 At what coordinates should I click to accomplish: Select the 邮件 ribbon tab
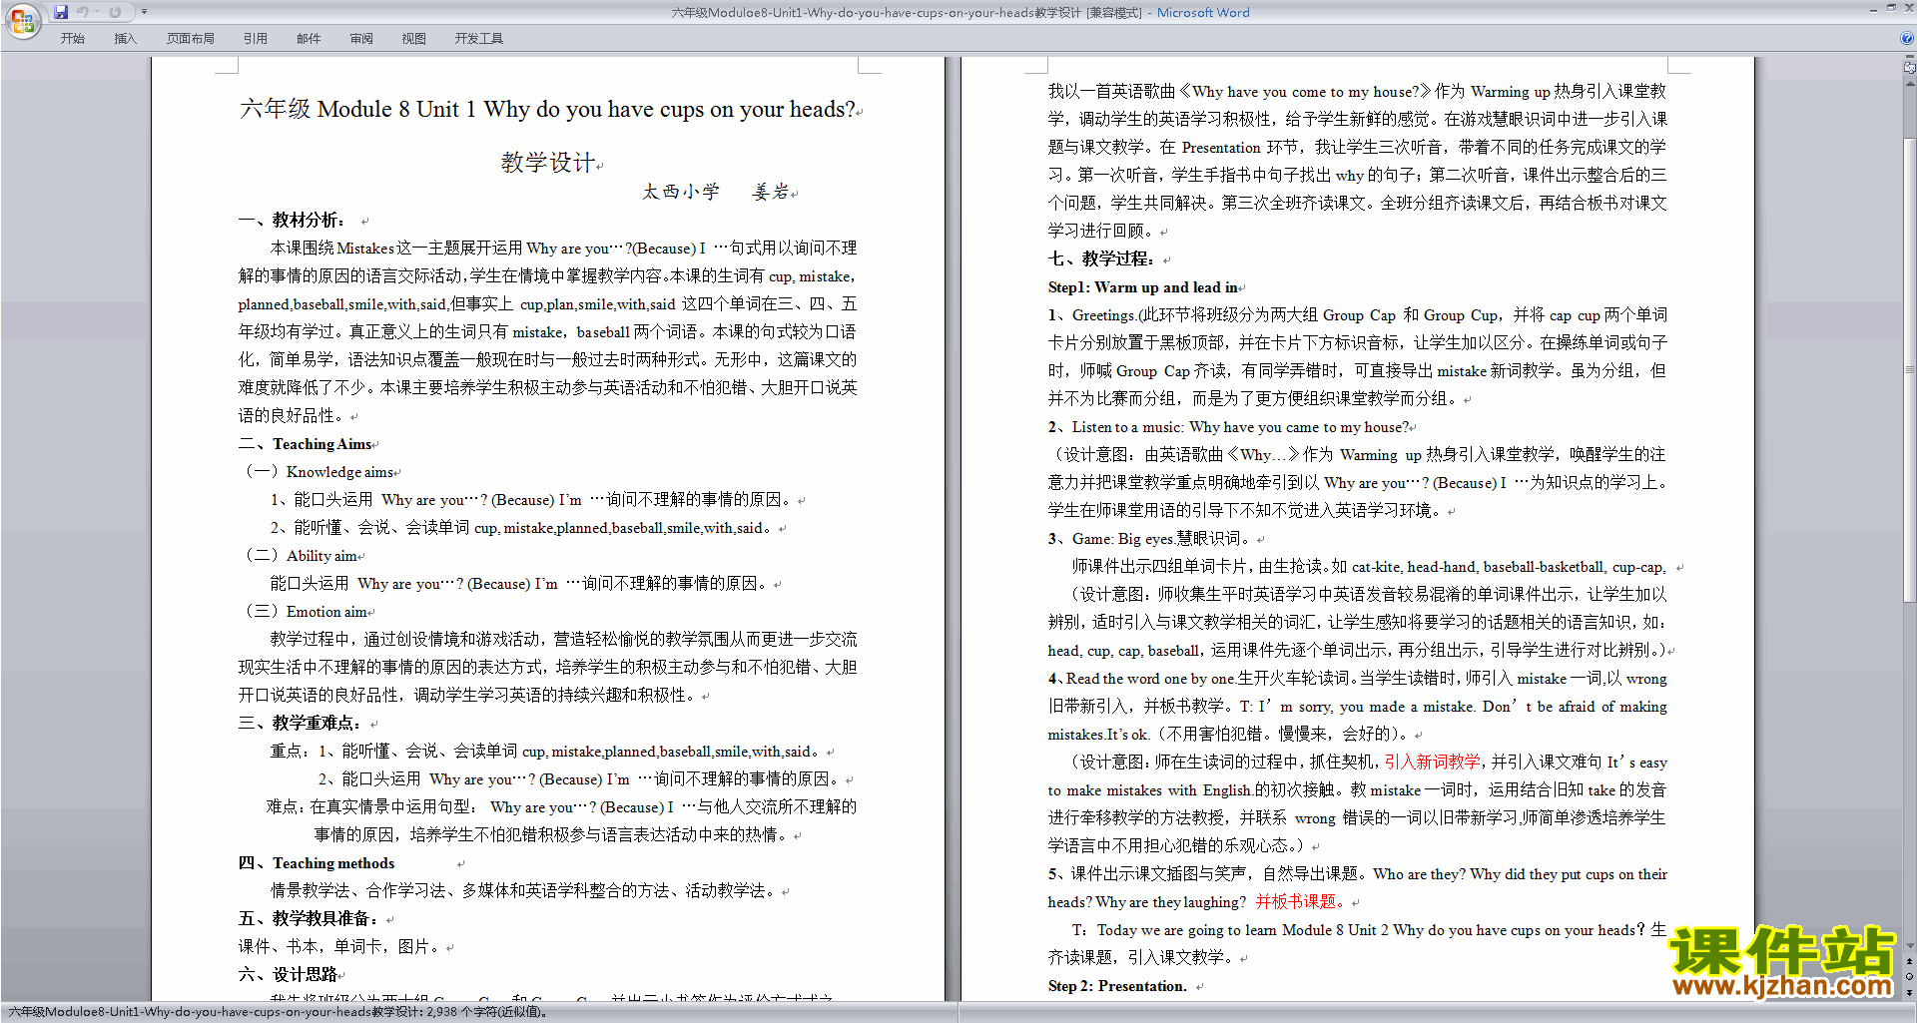[x=309, y=39]
